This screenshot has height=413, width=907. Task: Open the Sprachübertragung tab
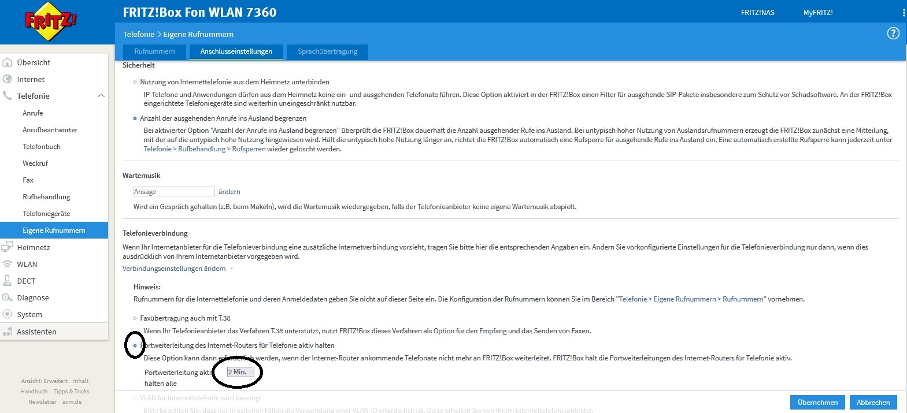pyautogui.click(x=327, y=51)
